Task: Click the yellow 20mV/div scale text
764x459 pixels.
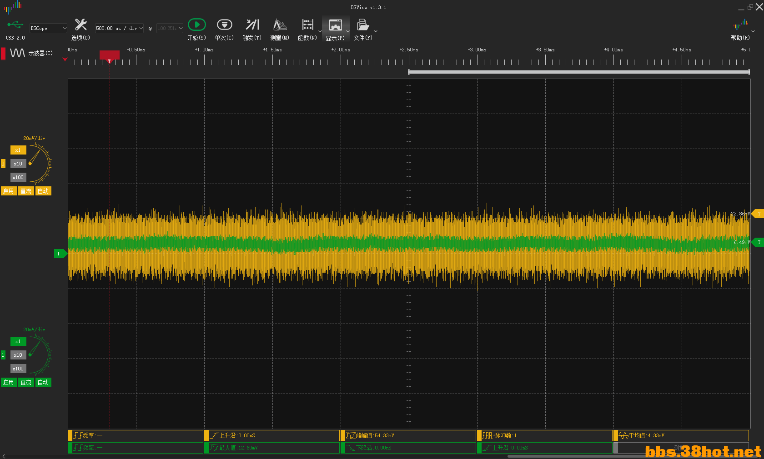Action: click(x=34, y=138)
